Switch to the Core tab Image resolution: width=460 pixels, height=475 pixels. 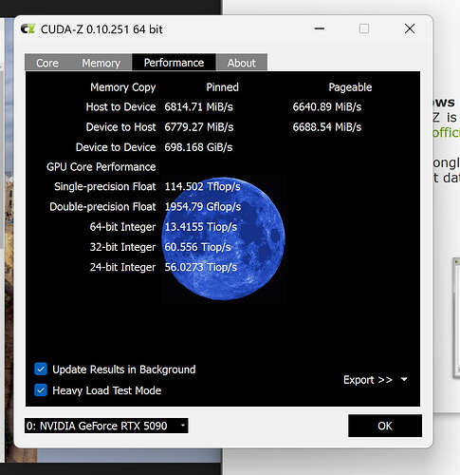[47, 63]
